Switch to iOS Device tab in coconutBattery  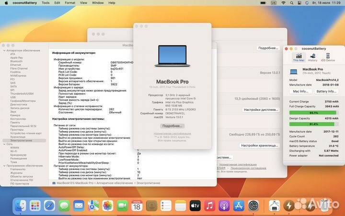click(328, 57)
